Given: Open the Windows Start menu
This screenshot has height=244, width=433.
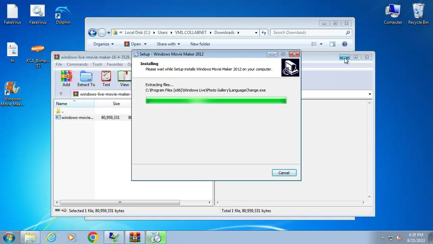Looking at the screenshot, I should point(8,237).
